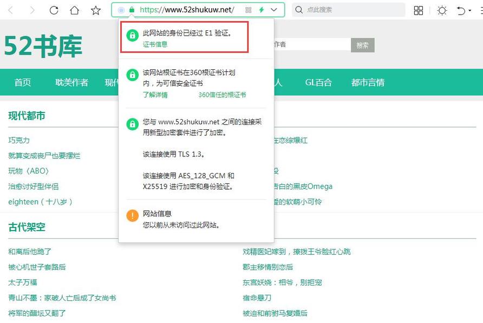The height and width of the screenshot is (323, 483).
Task: Click the search magnifier icon
Action: [299, 10]
